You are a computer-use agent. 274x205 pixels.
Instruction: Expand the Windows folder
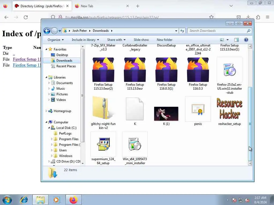52,156
